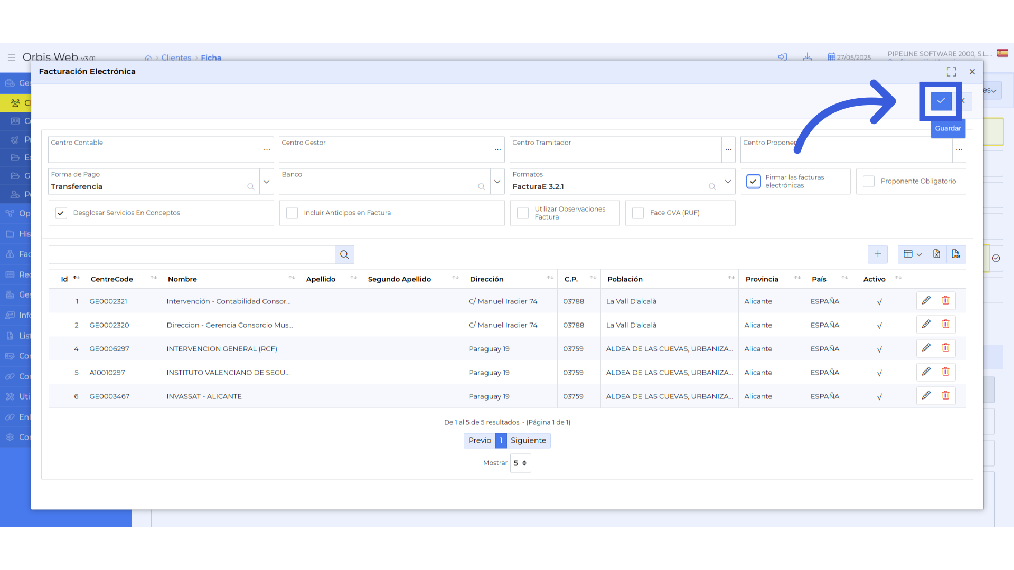Screen dimensions: 1014x570
Task: Search magnifier in Forma de Pago
Action: coord(251,187)
